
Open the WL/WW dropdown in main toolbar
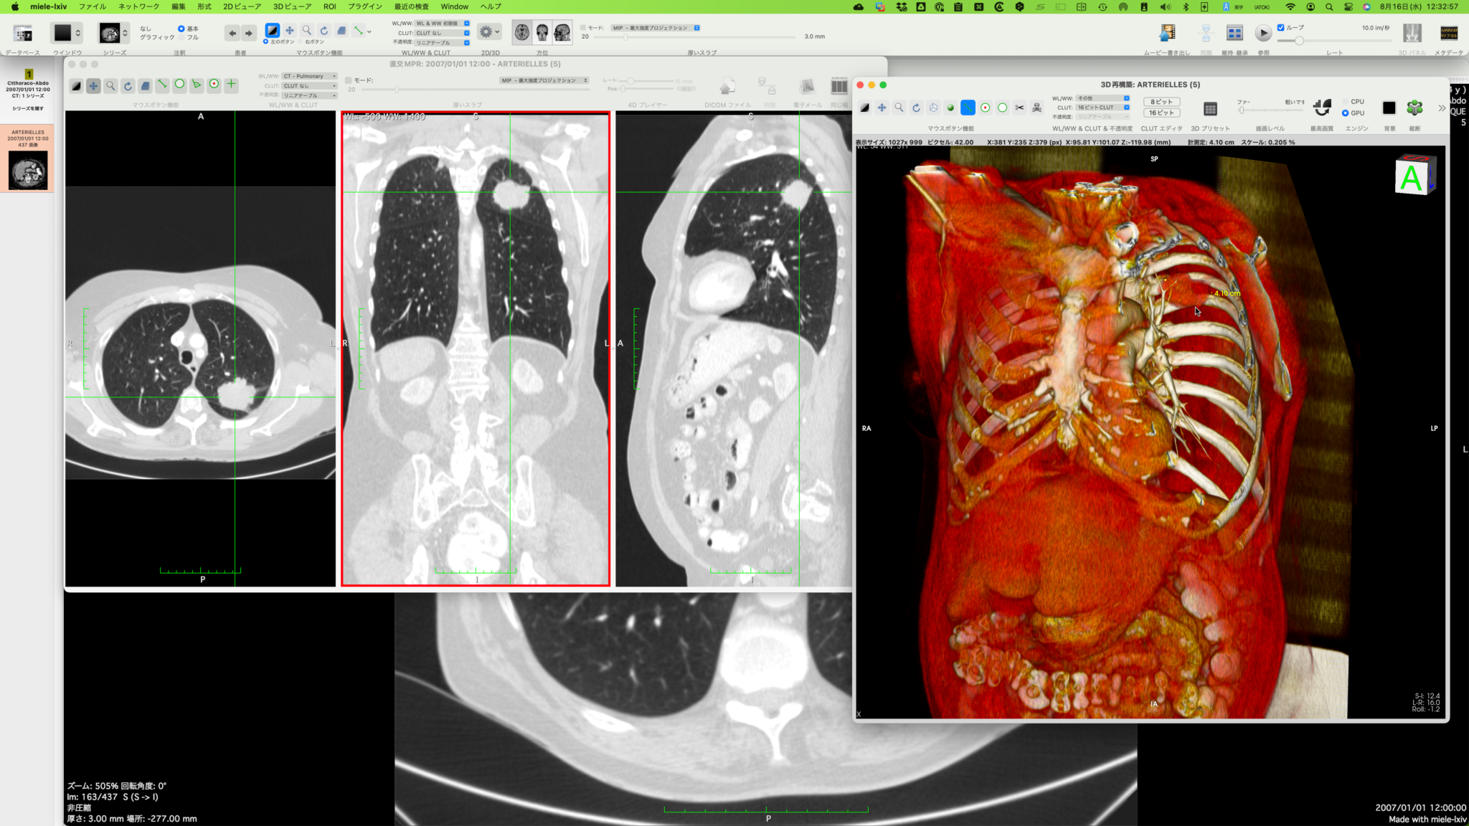coord(442,24)
